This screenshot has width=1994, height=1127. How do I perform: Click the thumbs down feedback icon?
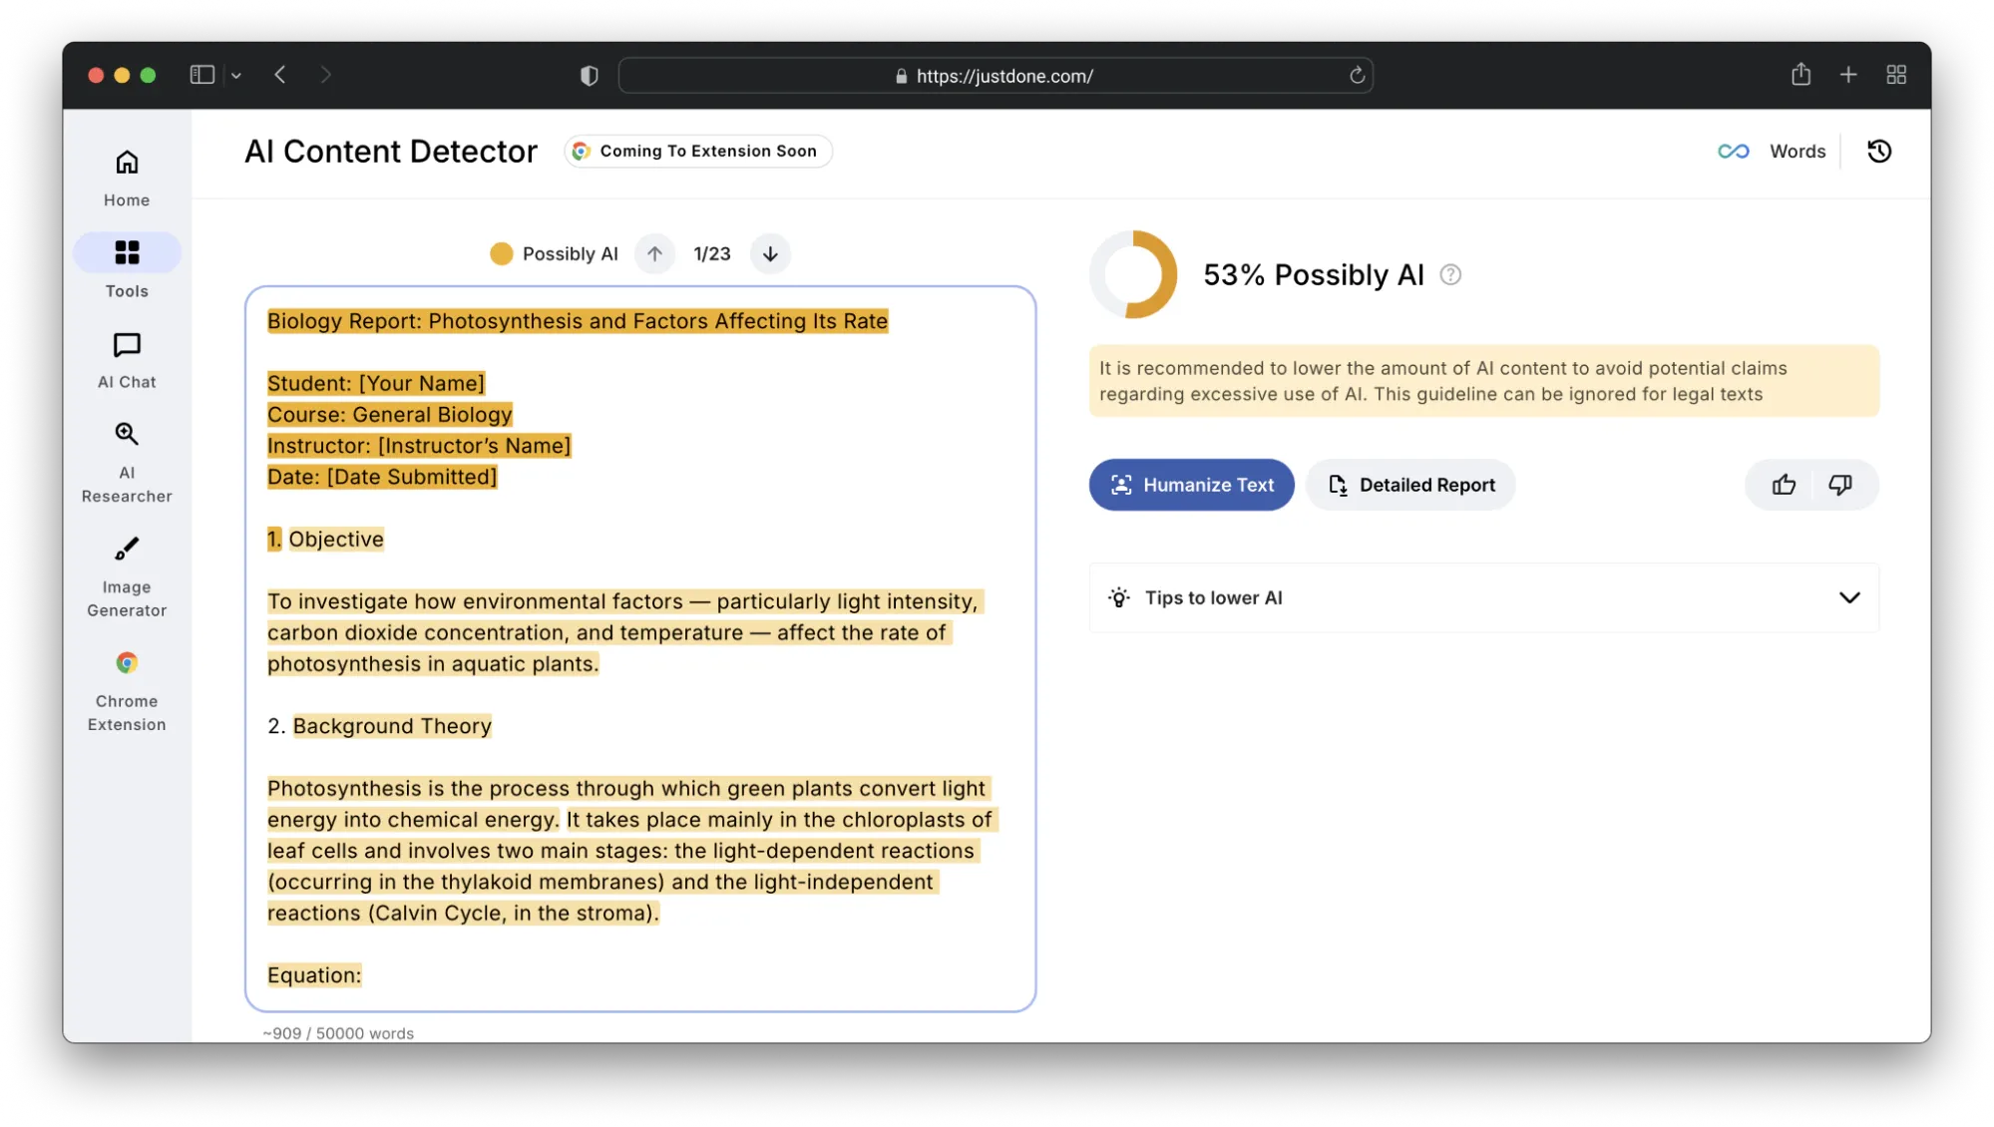(1839, 485)
